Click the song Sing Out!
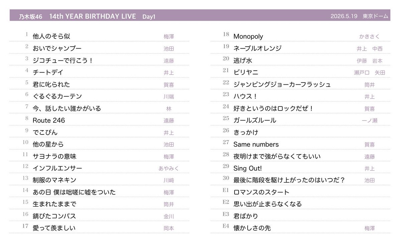Viewport: 401px width, 235px height. click(248, 168)
